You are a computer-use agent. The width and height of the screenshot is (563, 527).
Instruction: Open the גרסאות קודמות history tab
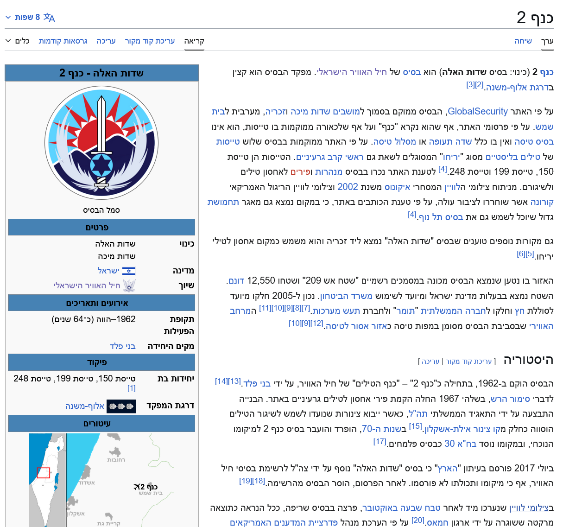(63, 41)
